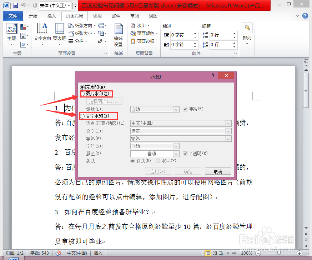The image size is (312, 260).
Task: Open the Themes (主题) gallery
Action: [11, 32]
